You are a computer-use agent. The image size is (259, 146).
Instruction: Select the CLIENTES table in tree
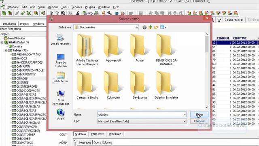22,82
